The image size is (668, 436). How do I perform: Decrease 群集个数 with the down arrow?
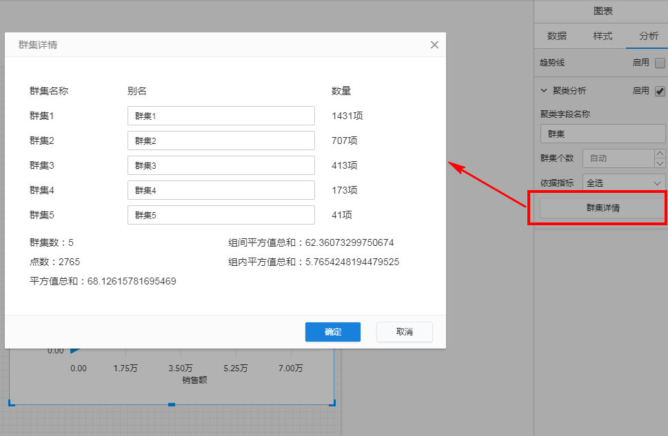point(660,163)
